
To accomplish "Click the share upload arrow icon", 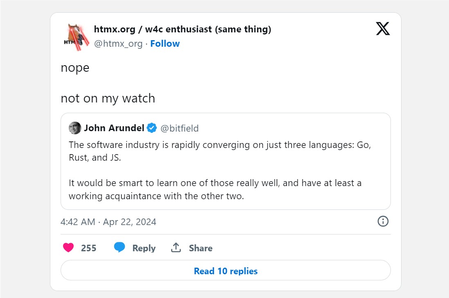I will (x=176, y=248).
